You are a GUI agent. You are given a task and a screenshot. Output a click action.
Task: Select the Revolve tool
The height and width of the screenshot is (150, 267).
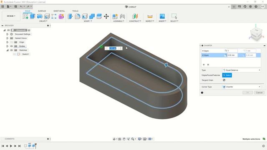click(40, 16)
